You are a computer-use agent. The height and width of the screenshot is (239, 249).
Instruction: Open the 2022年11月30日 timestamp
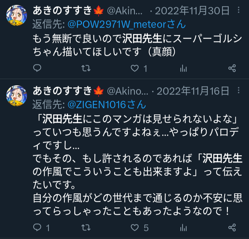192,11
